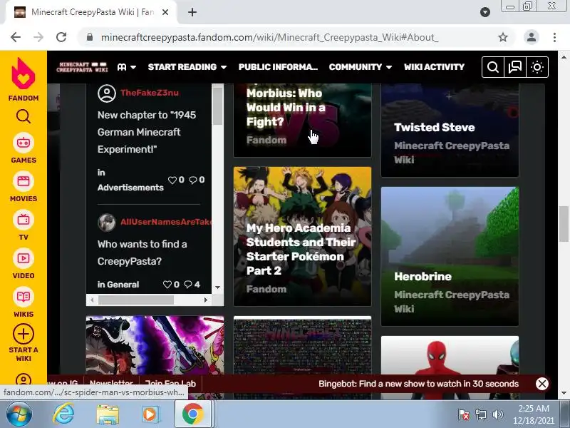Image resolution: width=570 pixels, height=428 pixels.
Task: Reload the page
Action: pyautogui.click(x=61, y=37)
